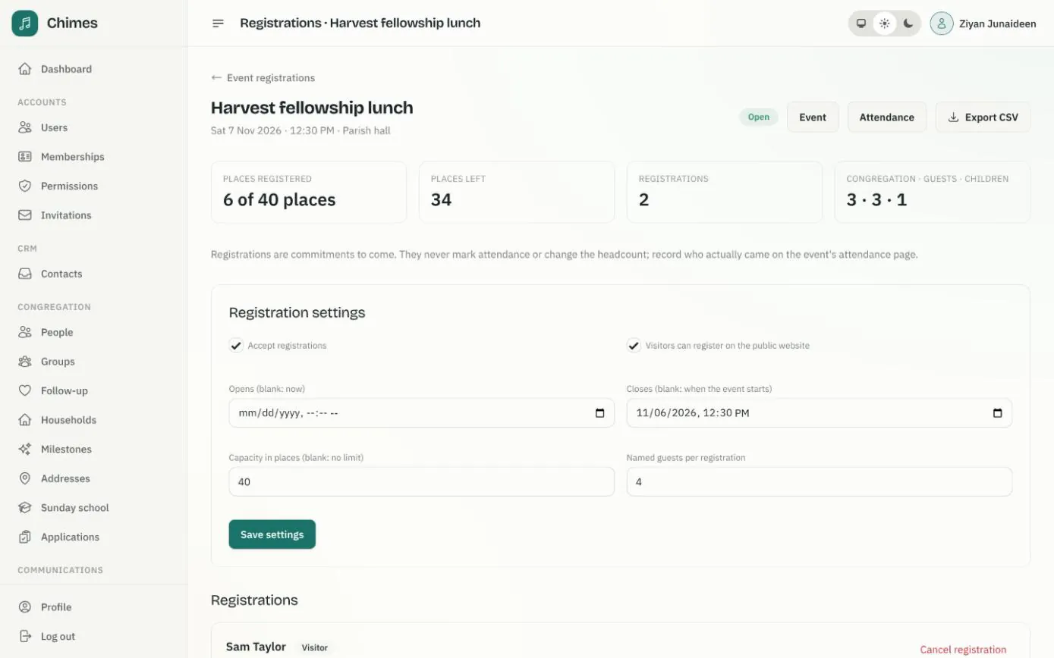
Task: Click the Chimes music note logo
Action: [25, 23]
